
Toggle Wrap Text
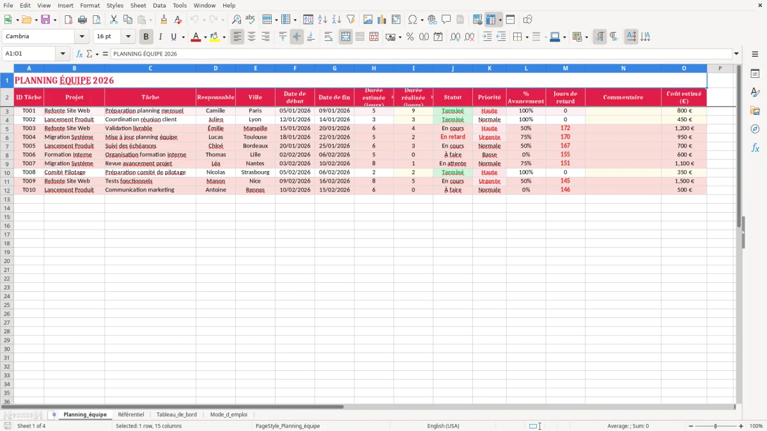329,37
